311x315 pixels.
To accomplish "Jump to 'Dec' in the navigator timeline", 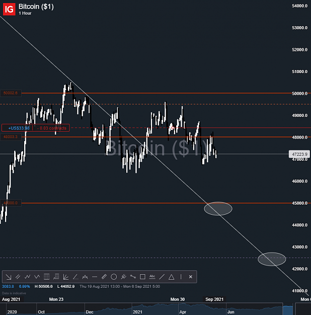I will click(90, 312).
